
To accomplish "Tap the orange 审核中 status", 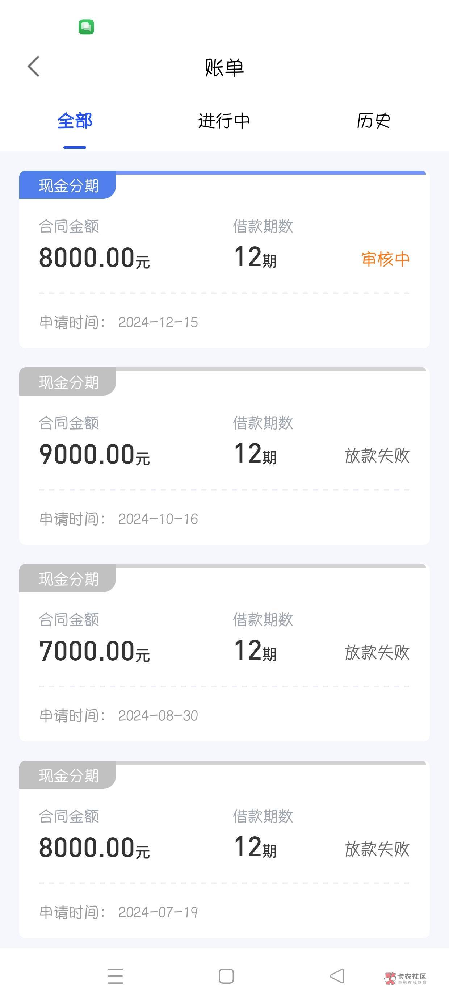I will click(385, 259).
